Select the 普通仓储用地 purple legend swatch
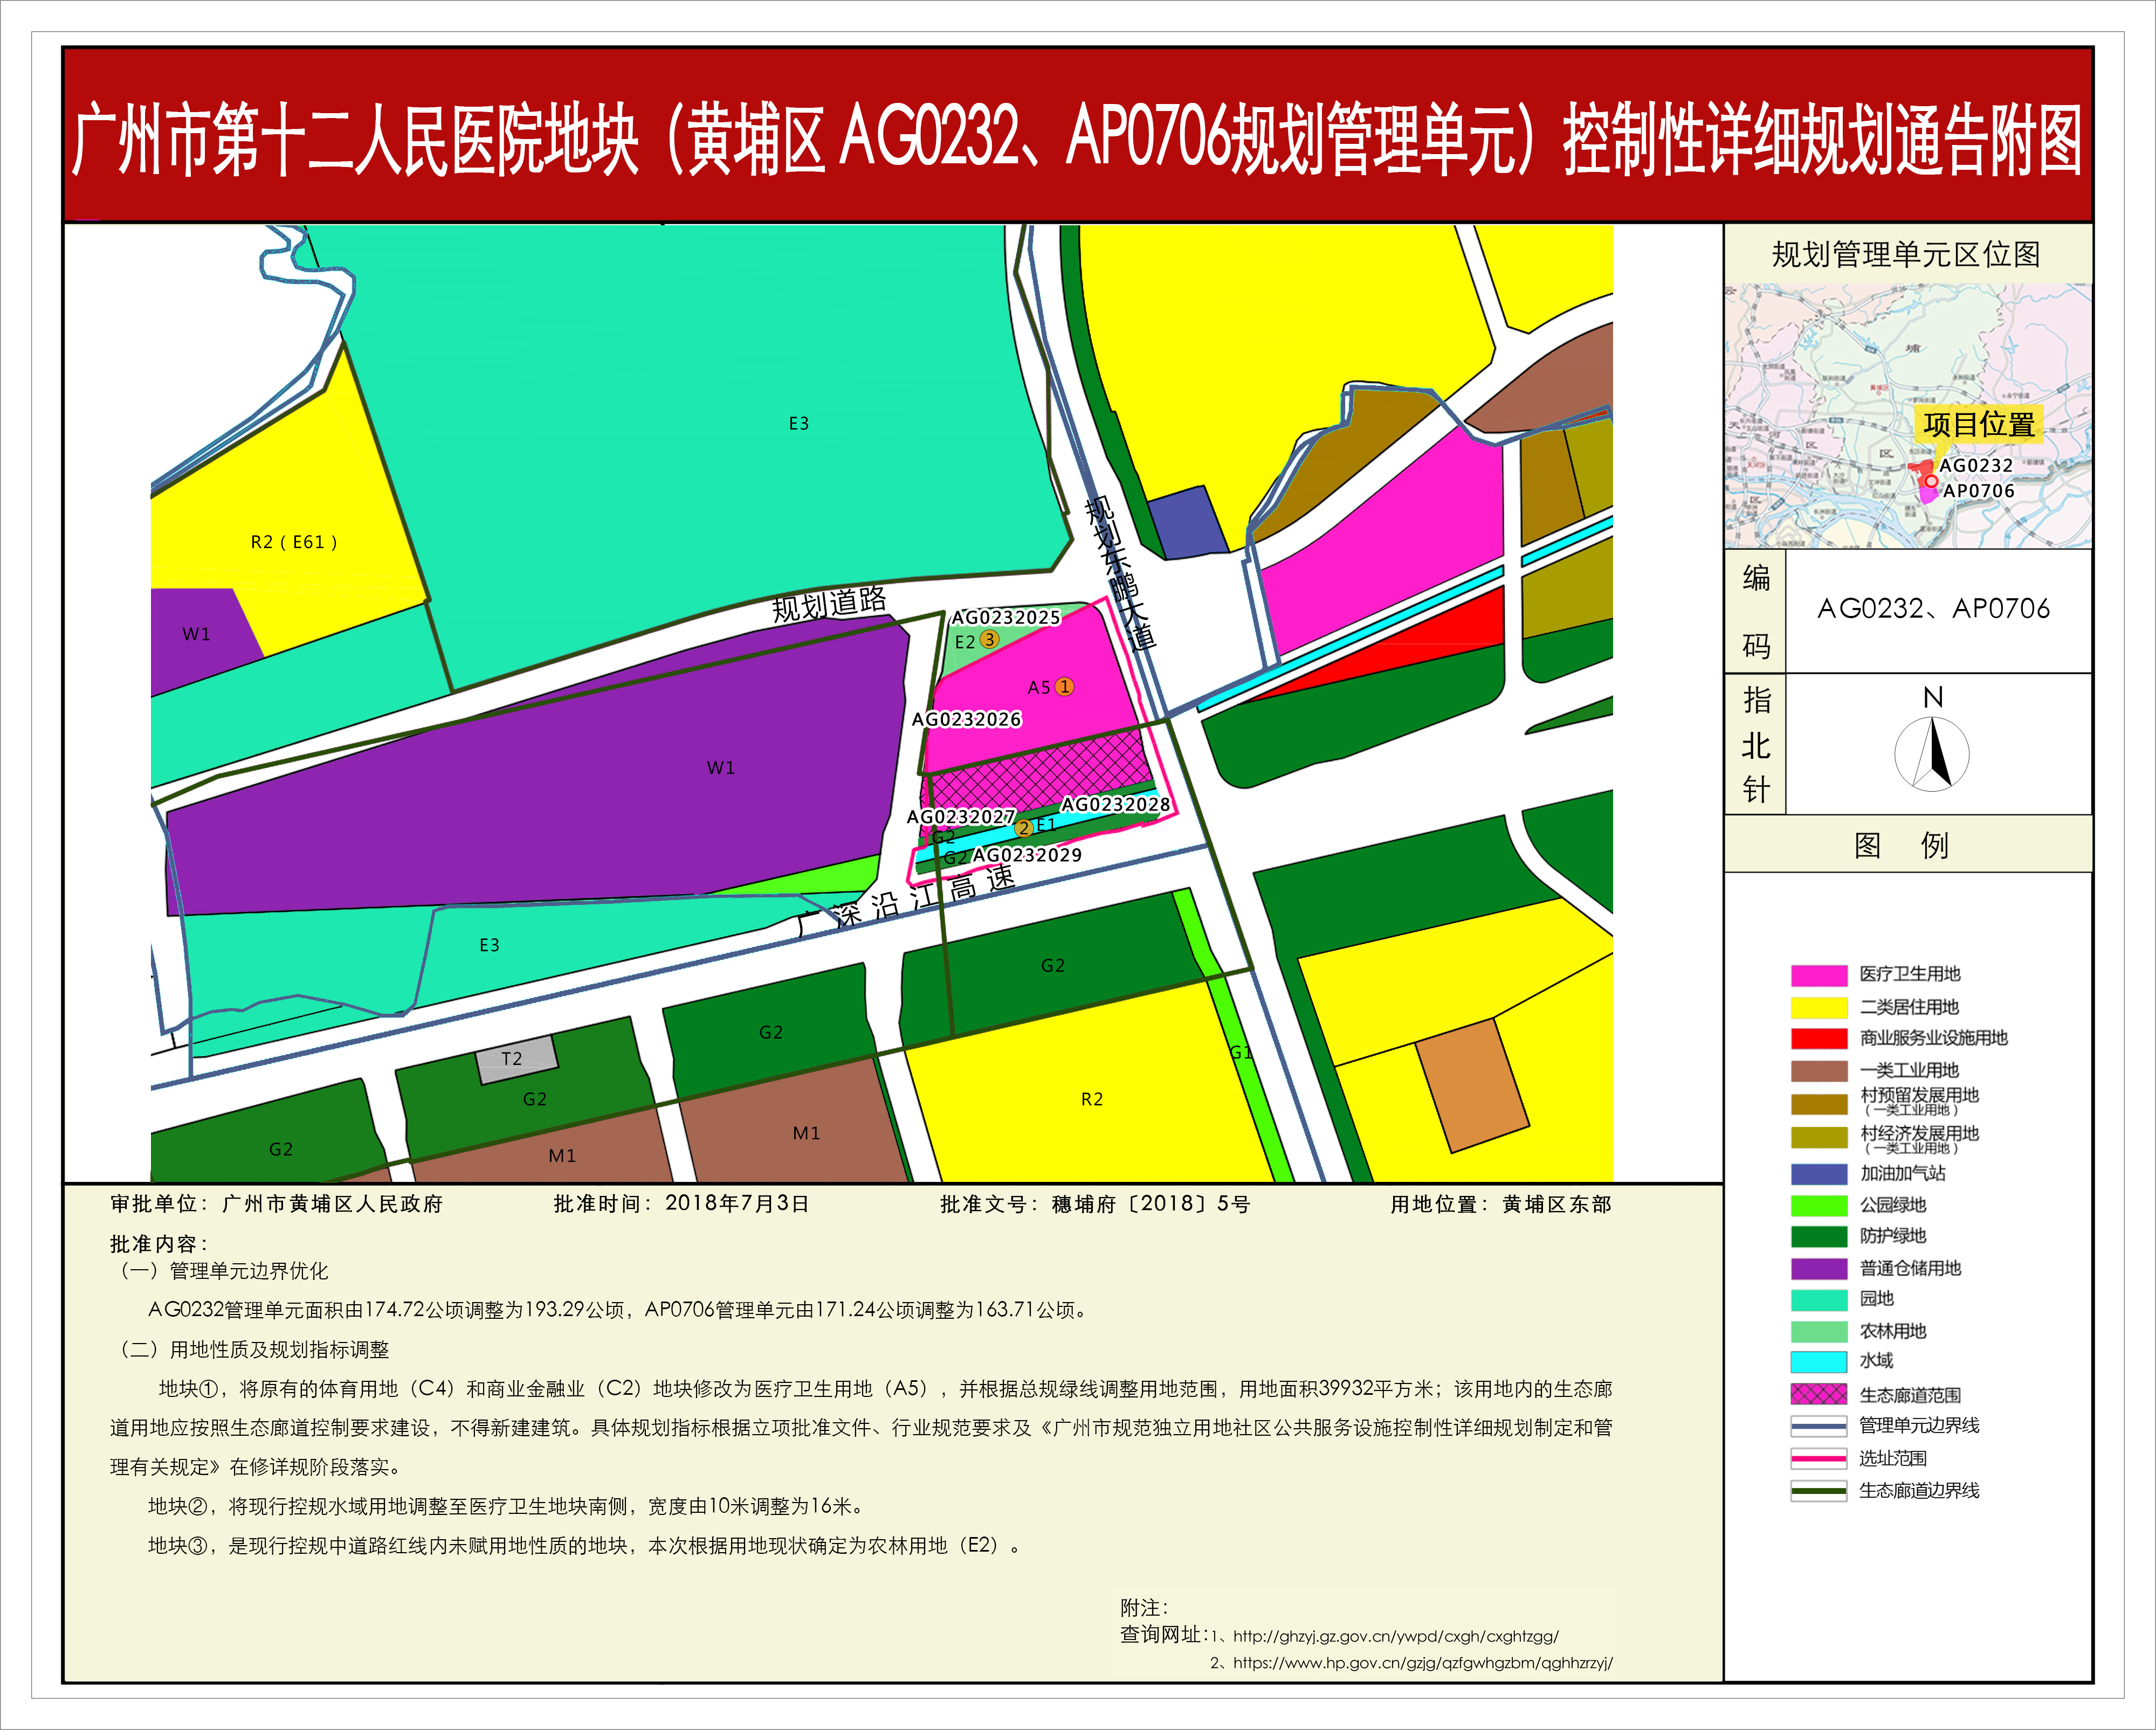The width and height of the screenshot is (2156, 1730). coord(1819,1269)
